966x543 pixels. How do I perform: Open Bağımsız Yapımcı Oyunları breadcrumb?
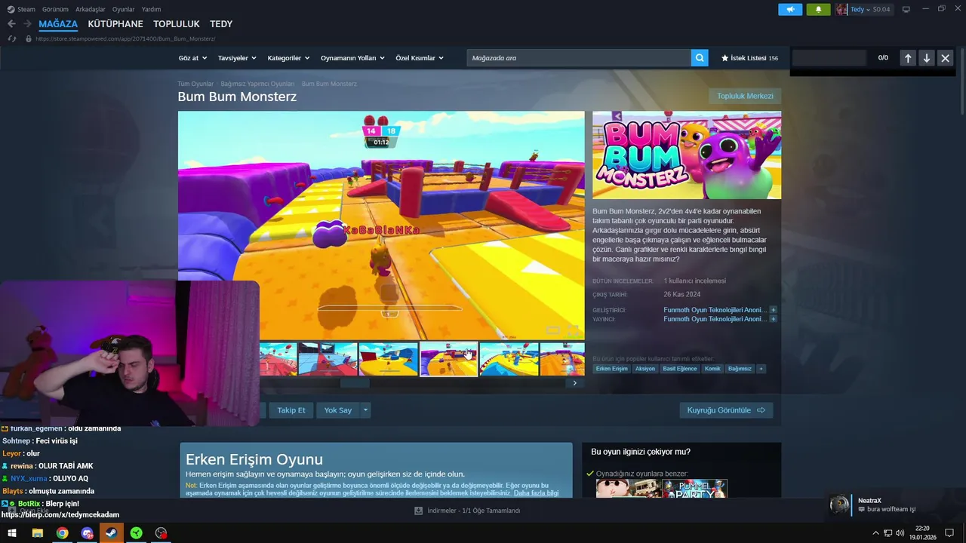(257, 84)
